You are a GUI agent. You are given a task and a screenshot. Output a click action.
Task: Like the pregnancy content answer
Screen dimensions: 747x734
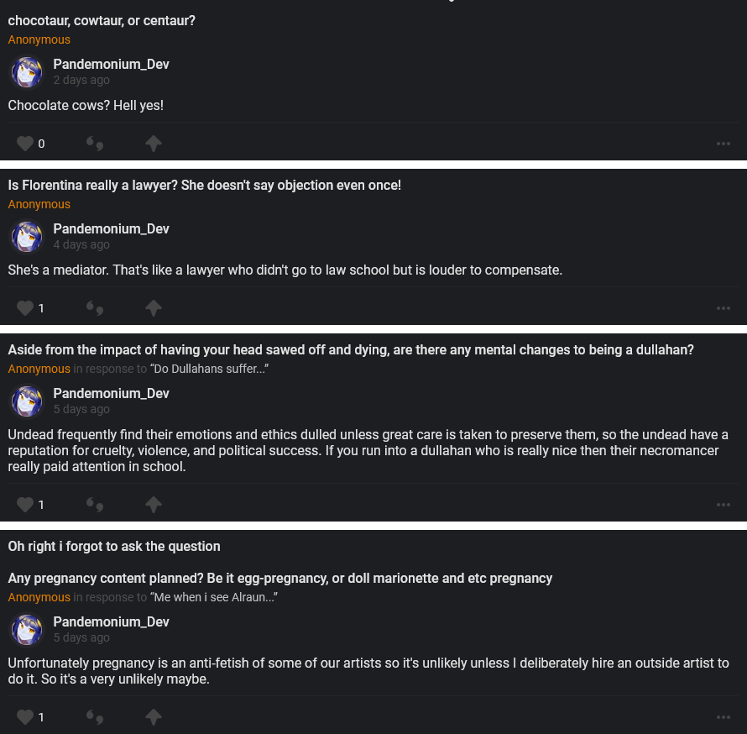[25, 717]
